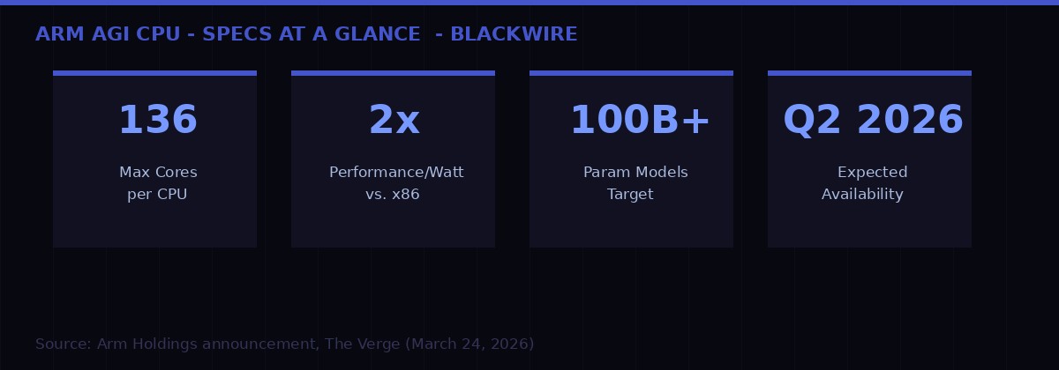Click the "2x" performance figure
The image size is (1059, 370).
(394, 121)
